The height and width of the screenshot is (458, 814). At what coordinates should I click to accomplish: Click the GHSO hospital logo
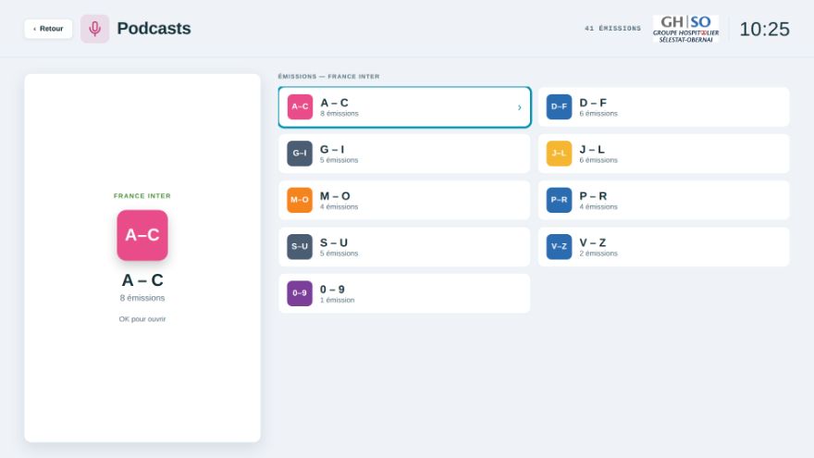(x=685, y=29)
